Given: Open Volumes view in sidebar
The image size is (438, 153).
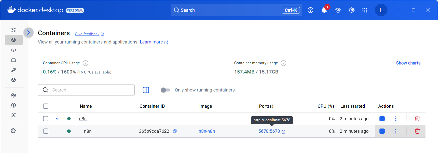Looking at the screenshot, I should pyautogui.click(x=14, y=60).
